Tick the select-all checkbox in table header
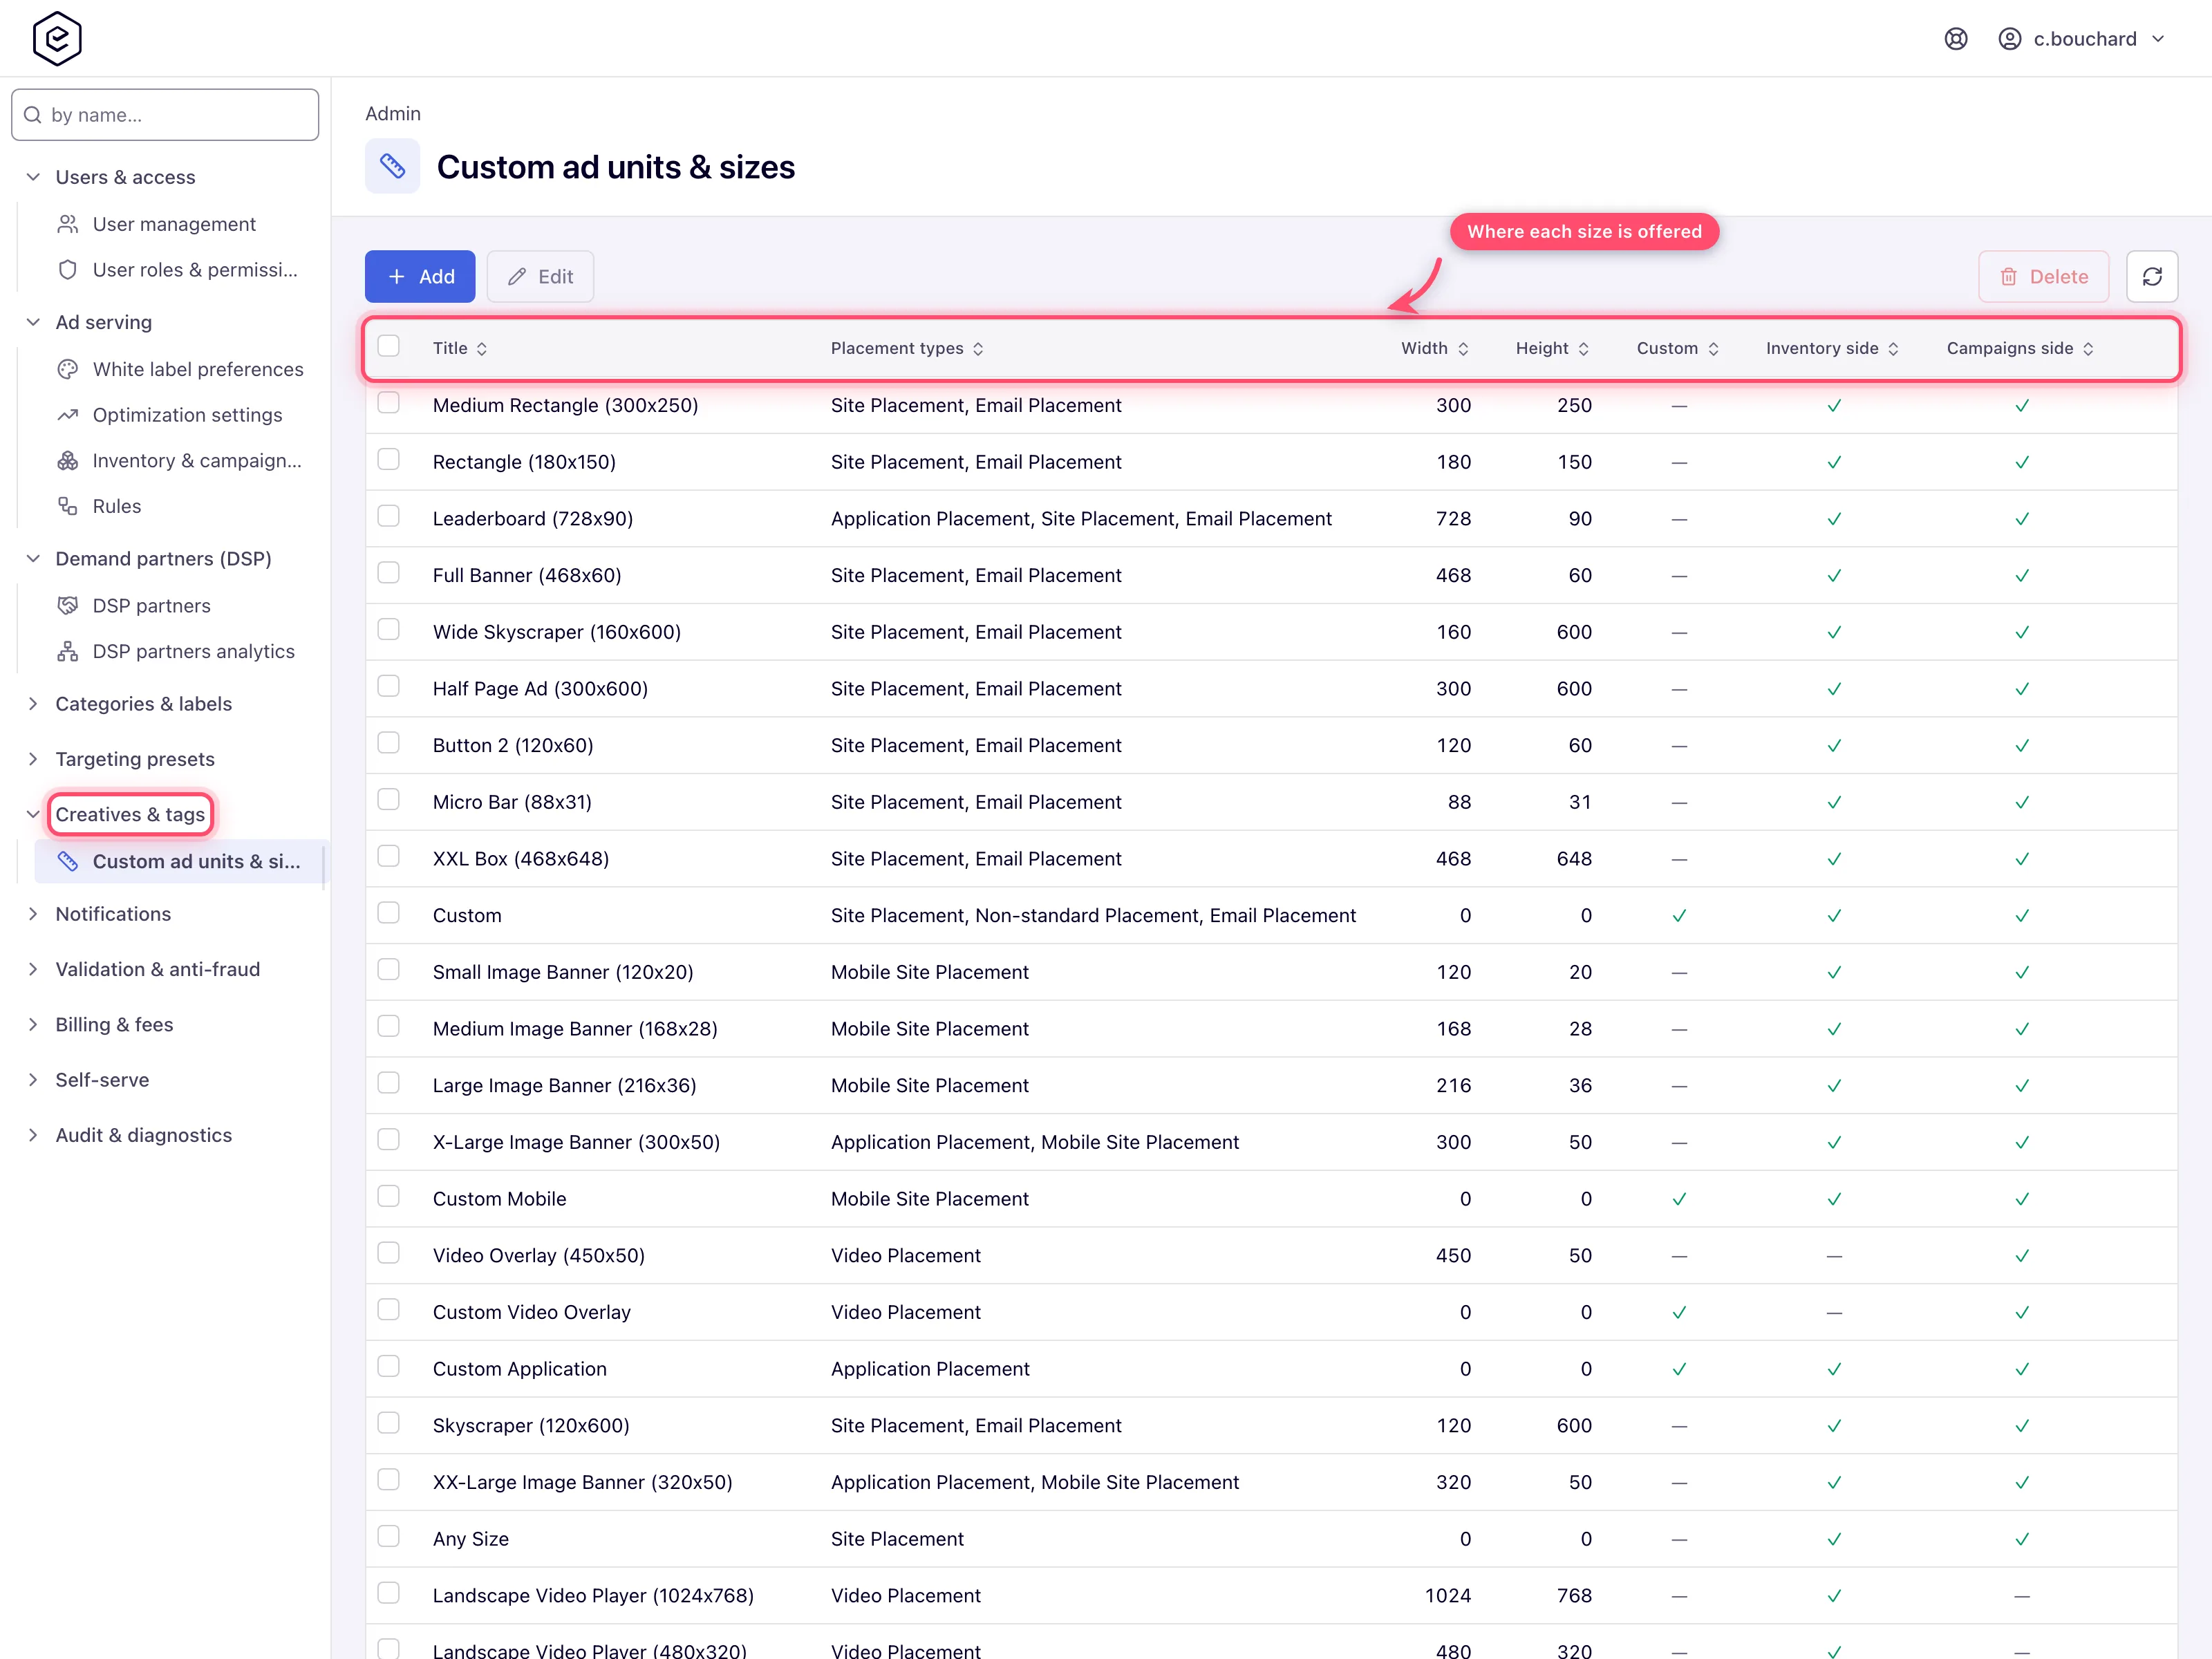The width and height of the screenshot is (2212, 1659). tap(389, 346)
